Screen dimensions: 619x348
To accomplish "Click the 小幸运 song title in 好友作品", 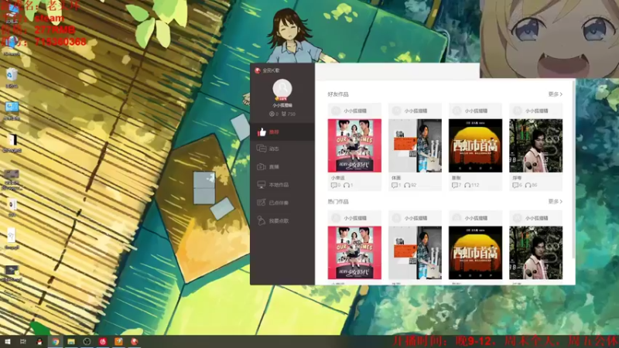I will coord(337,178).
